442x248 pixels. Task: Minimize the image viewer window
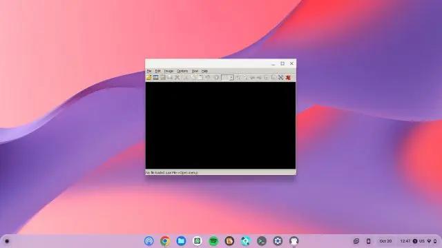(x=273, y=64)
